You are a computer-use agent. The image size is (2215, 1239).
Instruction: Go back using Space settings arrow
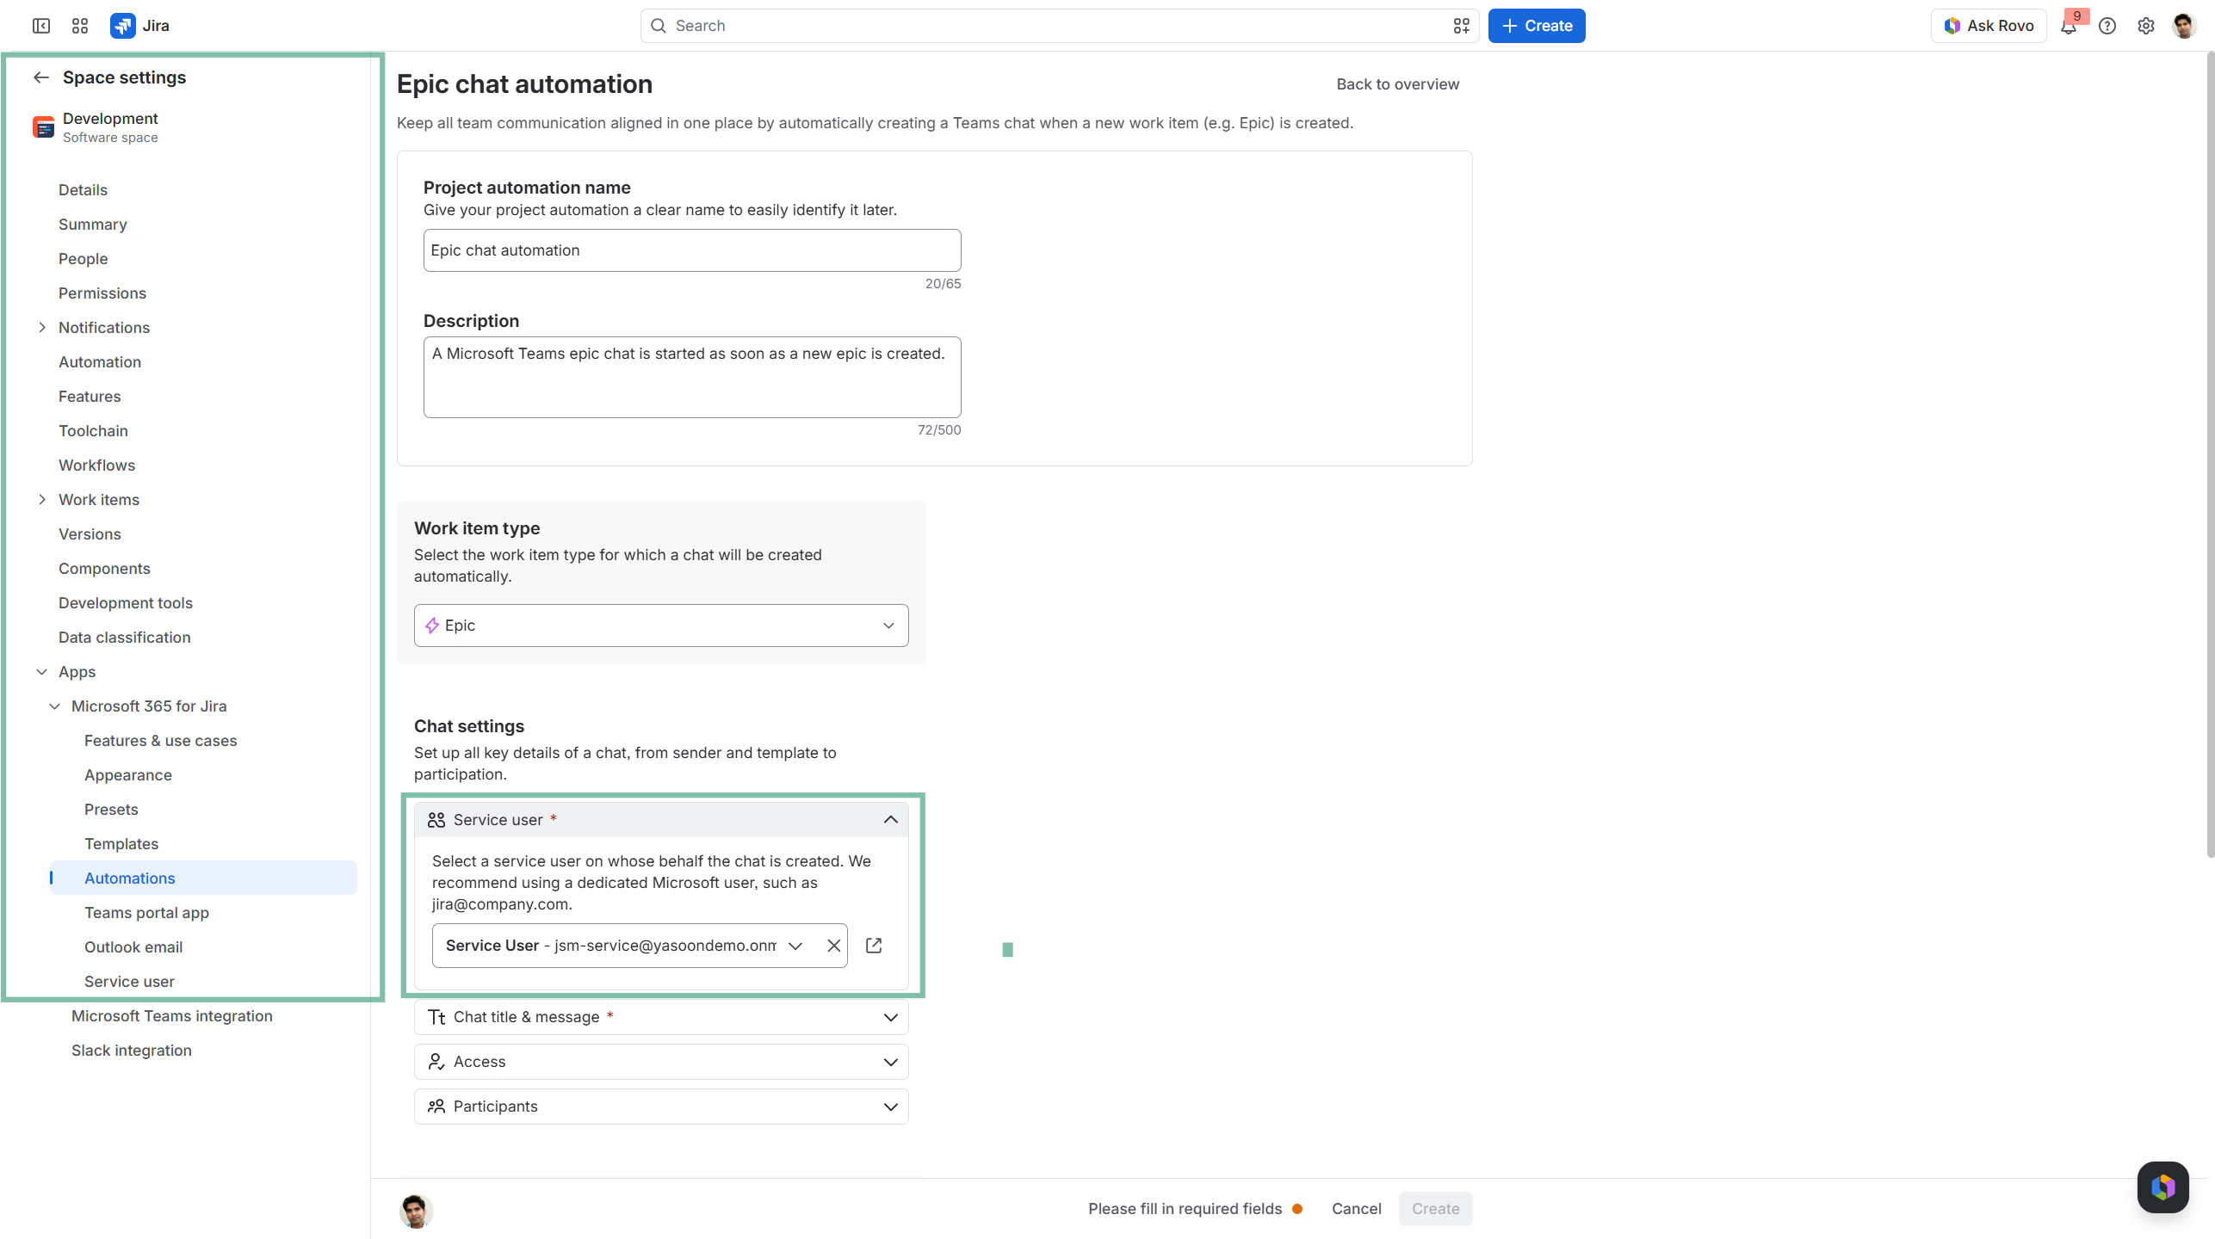click(41, 77)
